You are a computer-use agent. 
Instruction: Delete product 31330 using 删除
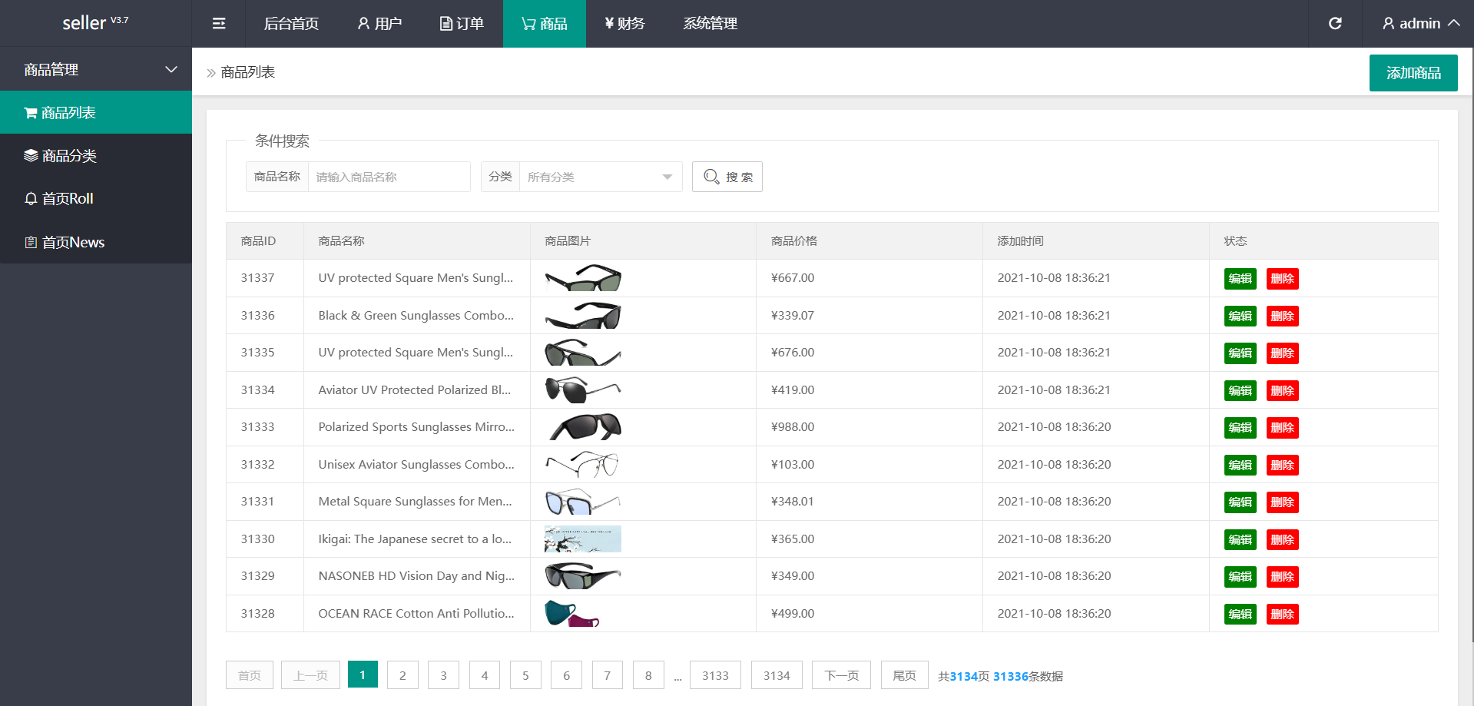pos(1282,540)
